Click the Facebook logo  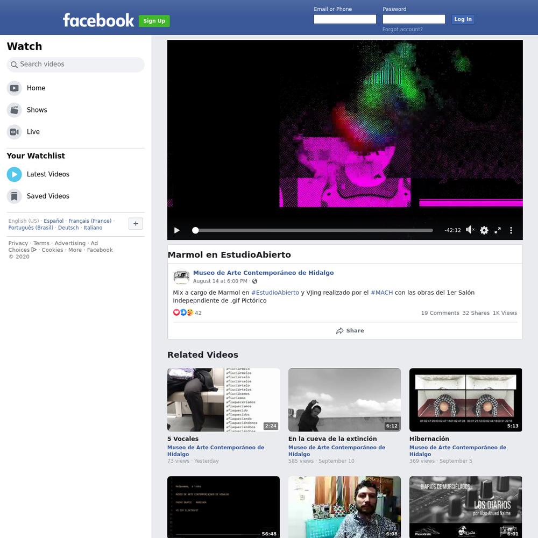pyautogui.click(x=98, y=20)
